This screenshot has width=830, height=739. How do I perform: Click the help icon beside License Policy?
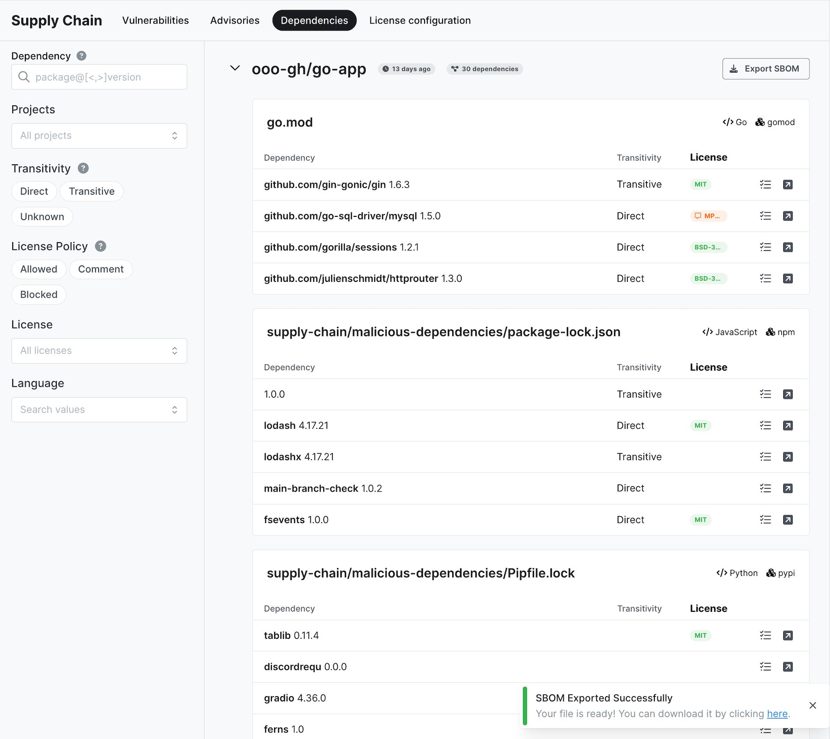click(x=100, y=246)
